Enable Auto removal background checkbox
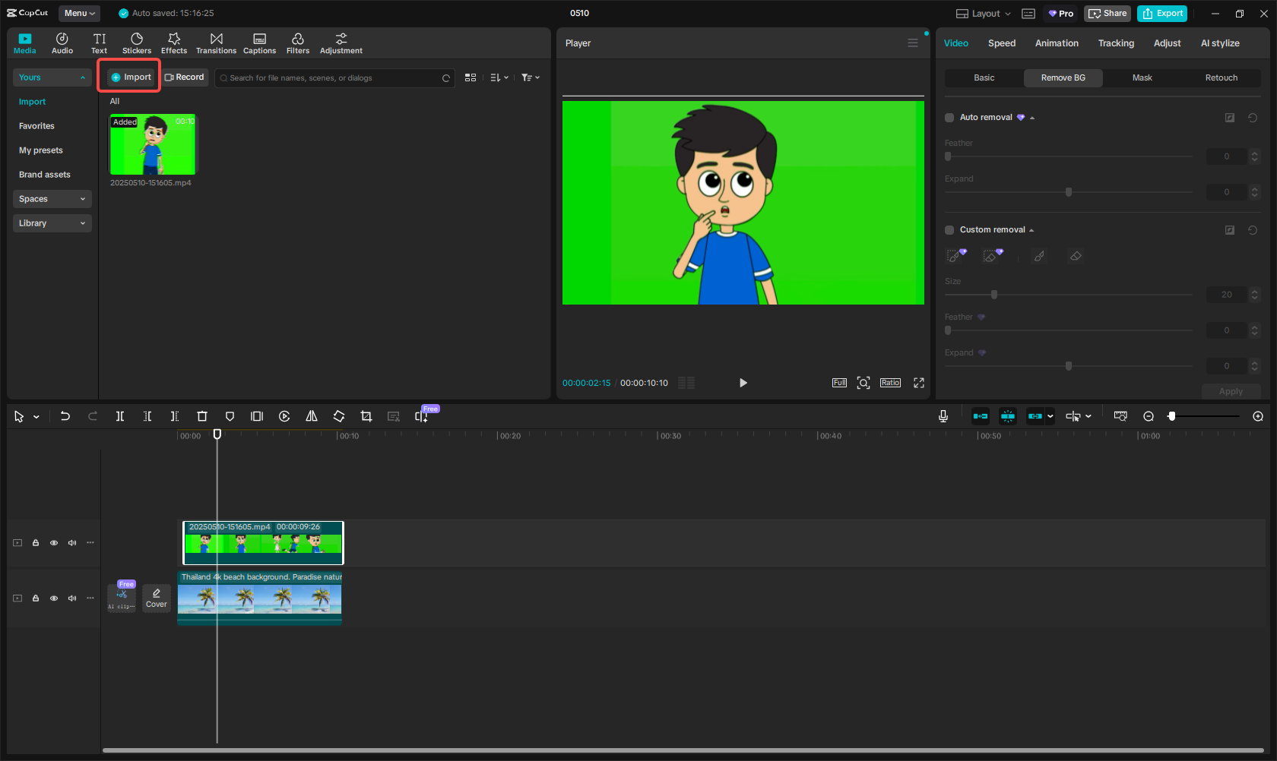Image resolution: width=1277 pixels, height=761 pixels. point(949,117)
